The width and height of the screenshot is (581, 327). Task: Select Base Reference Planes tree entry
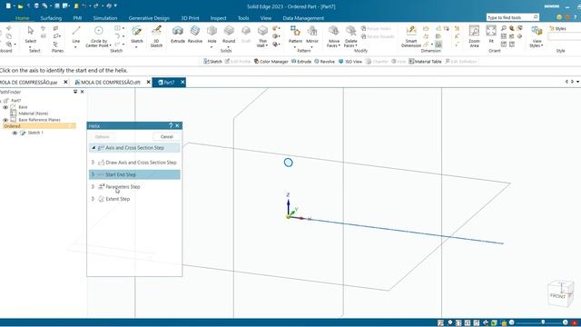pyautogui.click(x=39, y=120)
